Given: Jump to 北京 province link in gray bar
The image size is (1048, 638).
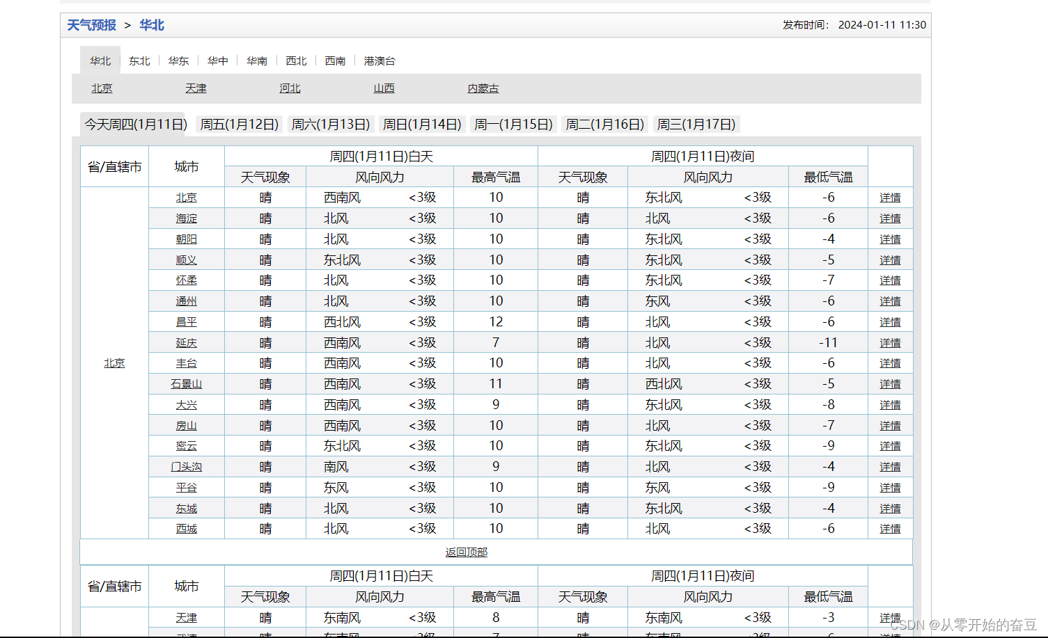Looking at the screenshot, I should [x=102, y=88].
